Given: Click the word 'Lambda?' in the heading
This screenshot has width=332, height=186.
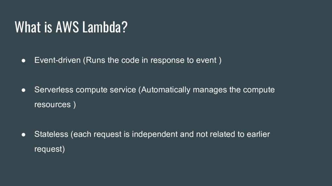Looking at the screenshot, I should [105, 27].
